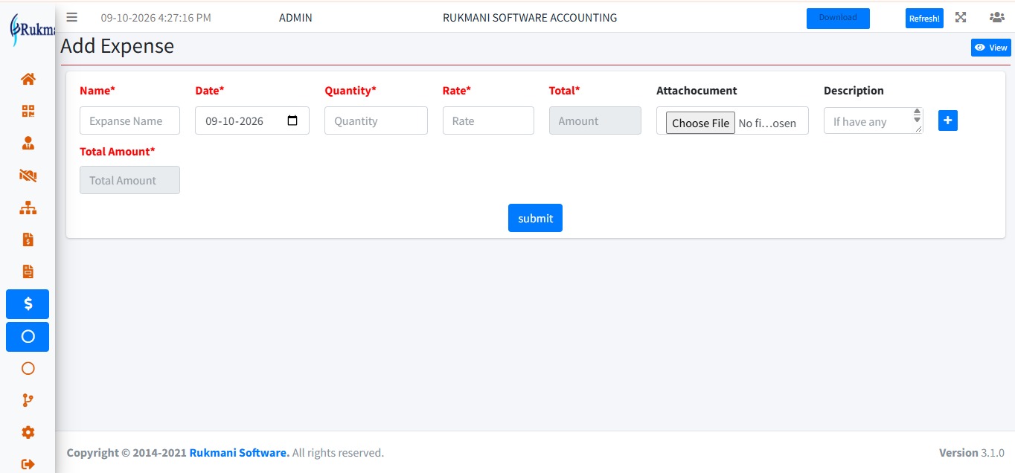Click the date field showing 09-10-2026
This screenshot has width=1015, height=473.
point(252,120)
